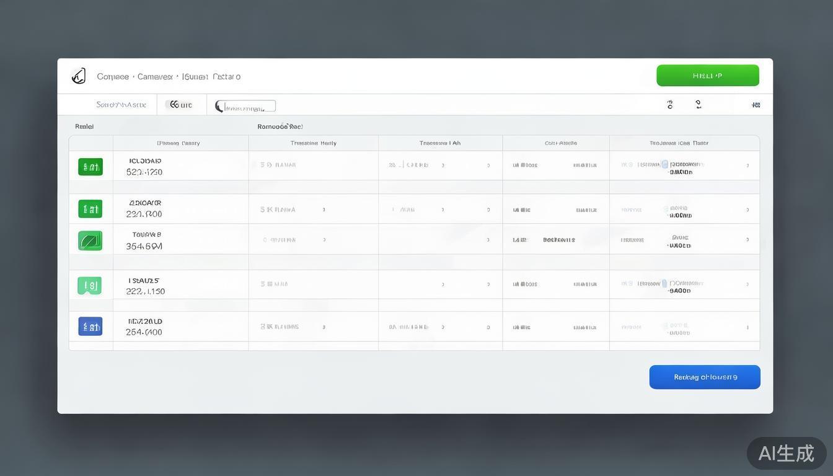Select the green badge icon on the first row
Viewport: 833px width, 476px height.
click(x=90, y=165)
